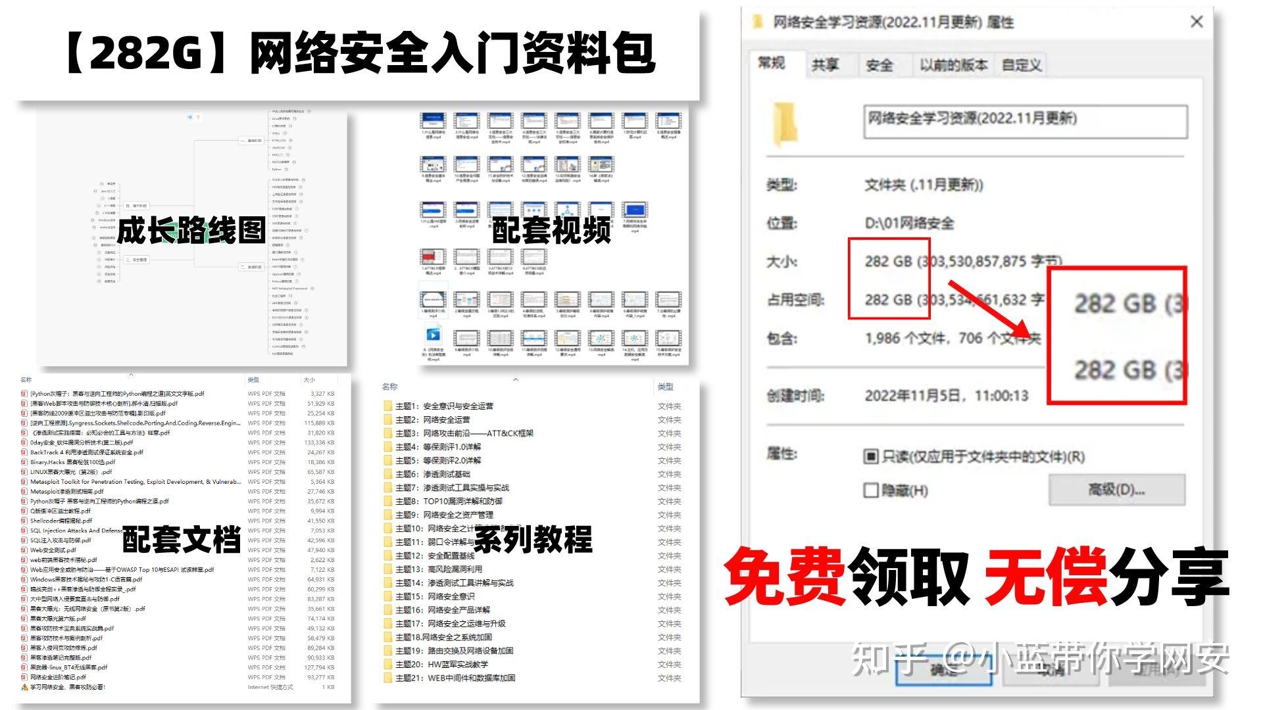The image size is (1263, 710).
Task: Click the PDF icon for Web安全测试.pdf
Action: (x=24, y=550)
